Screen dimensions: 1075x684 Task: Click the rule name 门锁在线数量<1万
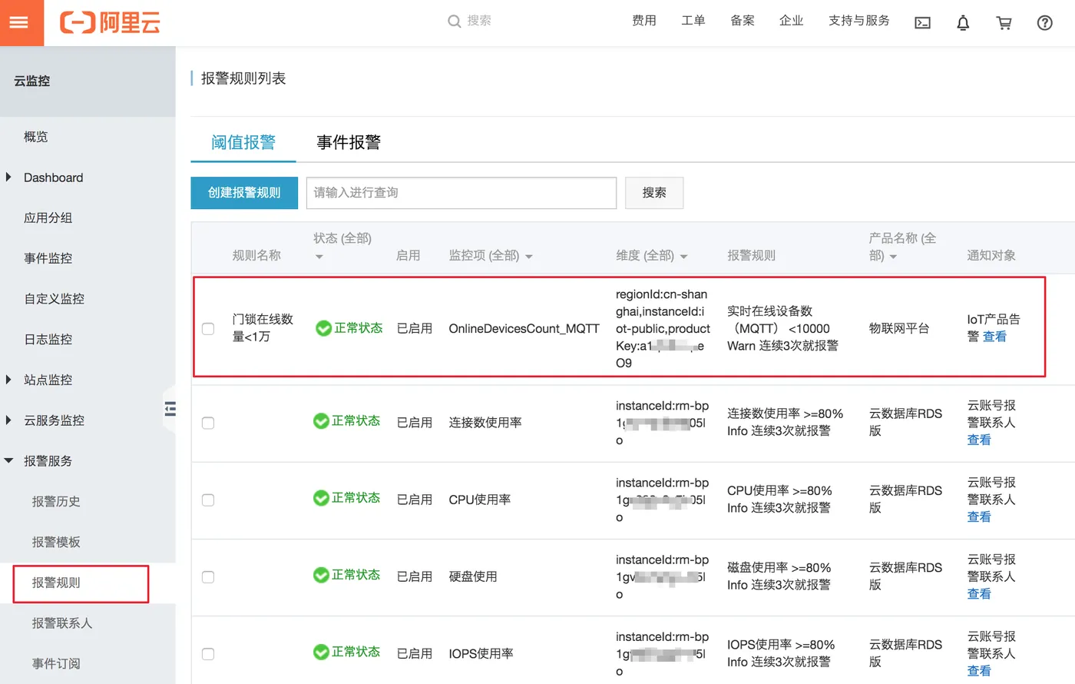[263, 328]
